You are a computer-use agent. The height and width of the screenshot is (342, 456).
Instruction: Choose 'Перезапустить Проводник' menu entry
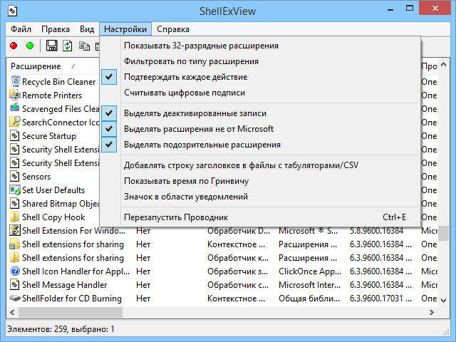(x=260, y=217)
